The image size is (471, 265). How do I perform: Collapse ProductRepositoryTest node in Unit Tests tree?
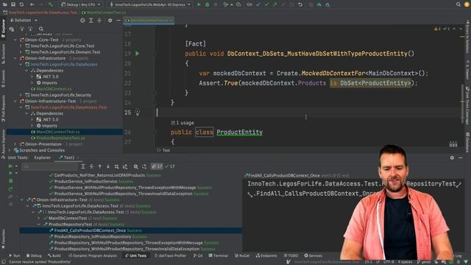point(39,225)
